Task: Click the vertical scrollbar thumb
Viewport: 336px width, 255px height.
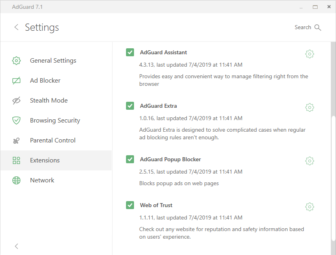Action: pyautogui.click(x=333, y=178)
